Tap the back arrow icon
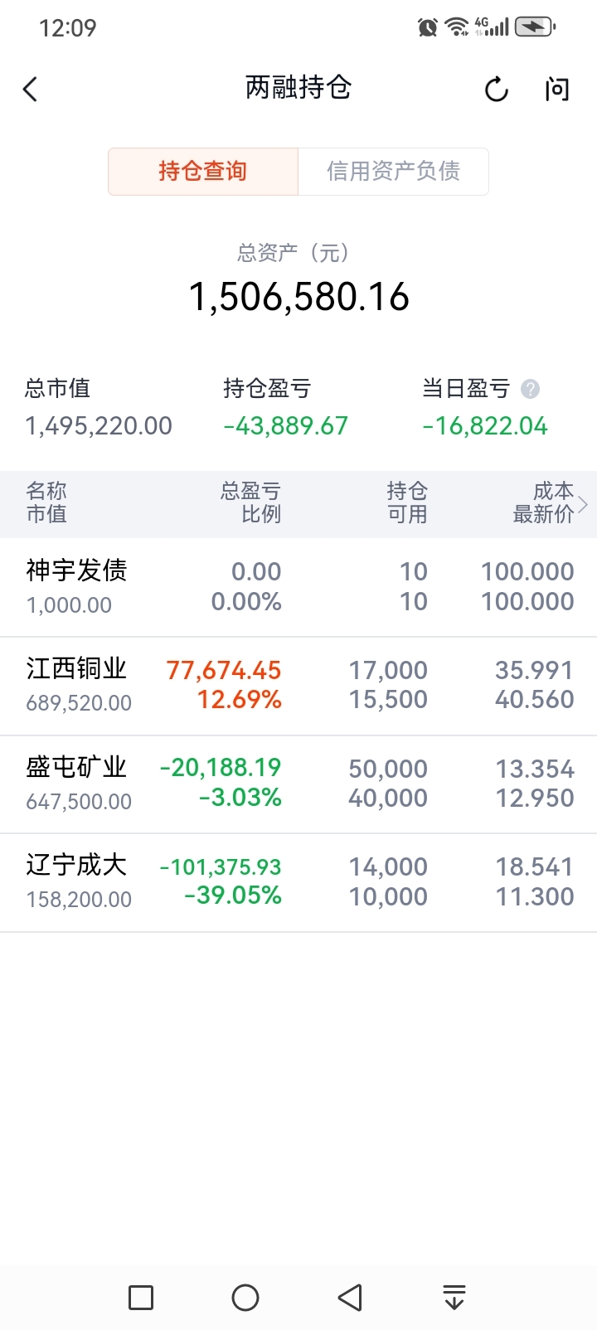This screenshot has width=597, height=1330. click(x=31, y=89)
